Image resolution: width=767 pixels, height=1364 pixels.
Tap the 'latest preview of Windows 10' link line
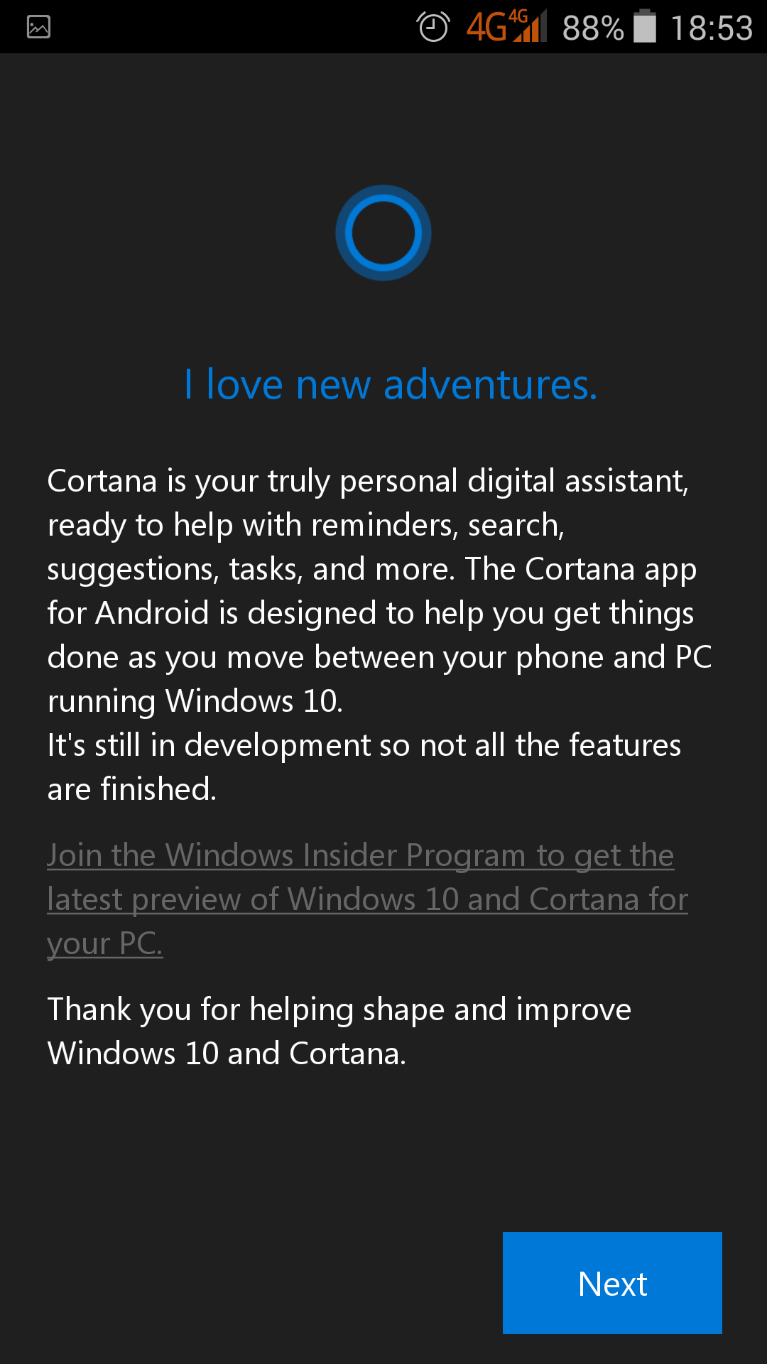click(367, 899)
